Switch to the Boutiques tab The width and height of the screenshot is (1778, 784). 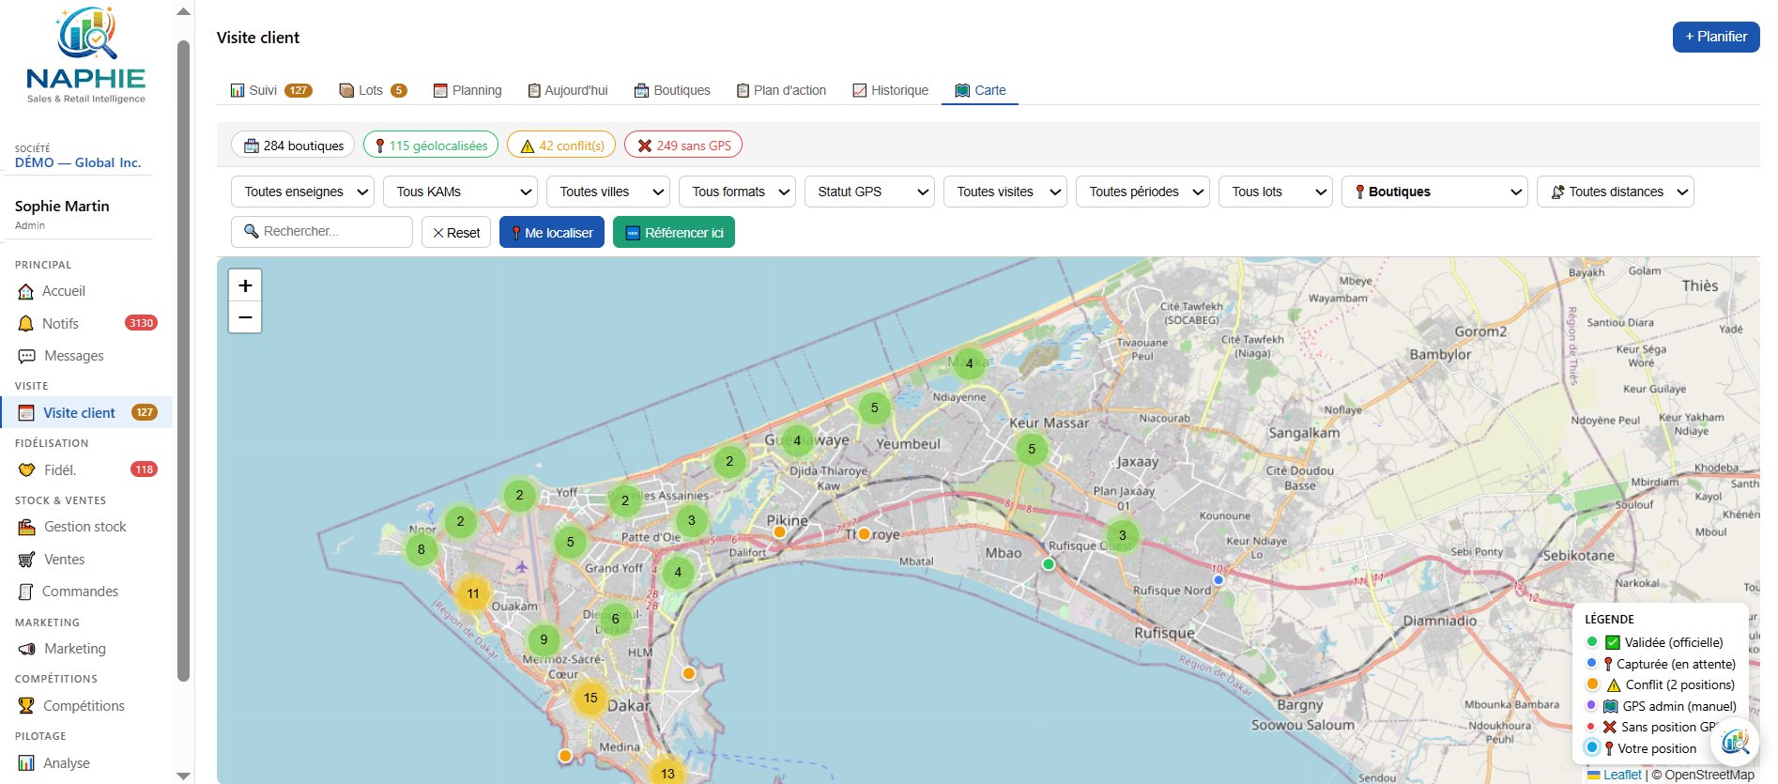pos(672,90)
